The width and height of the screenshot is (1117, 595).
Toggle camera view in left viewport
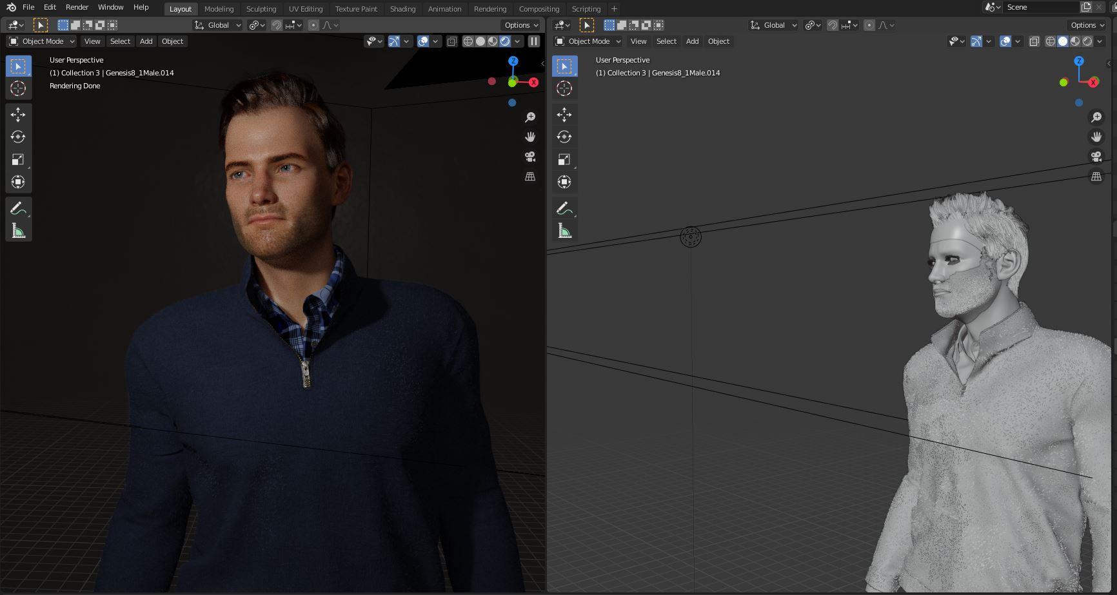coord(530,157)
